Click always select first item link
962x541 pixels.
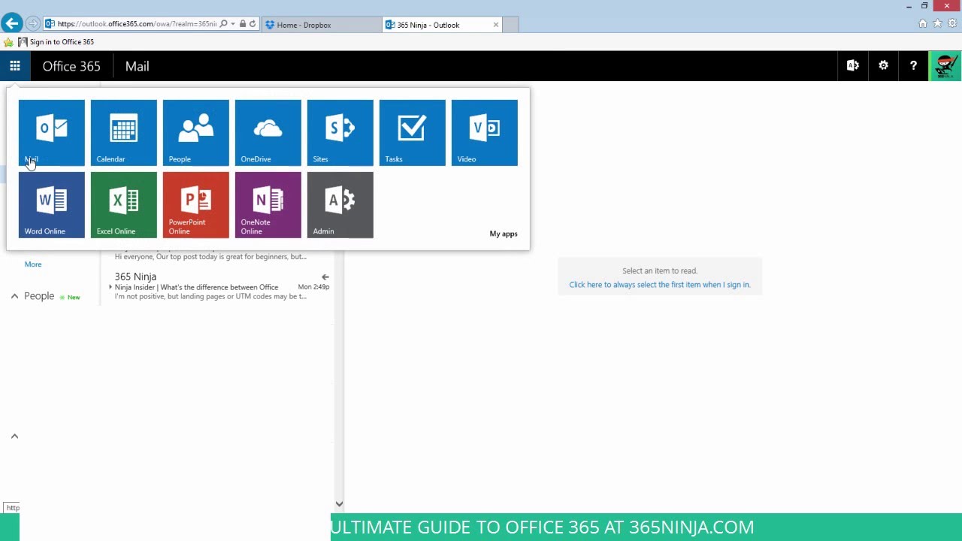(660, 285)
